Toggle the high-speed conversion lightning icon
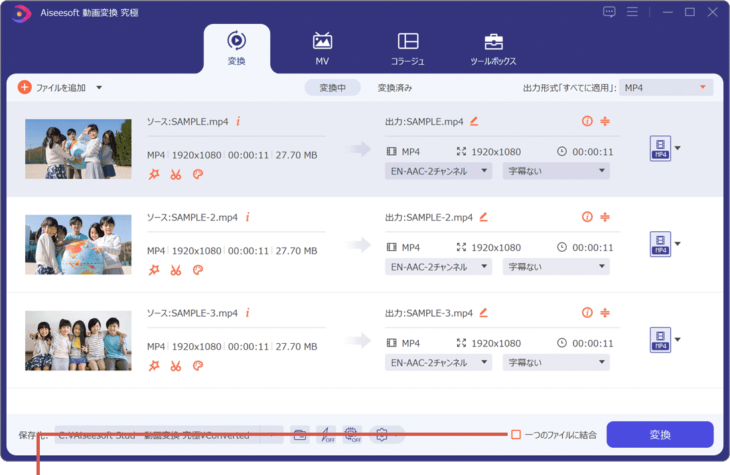Image resolution: width=730 pixels, height=475 pixels. click(326, 435)
